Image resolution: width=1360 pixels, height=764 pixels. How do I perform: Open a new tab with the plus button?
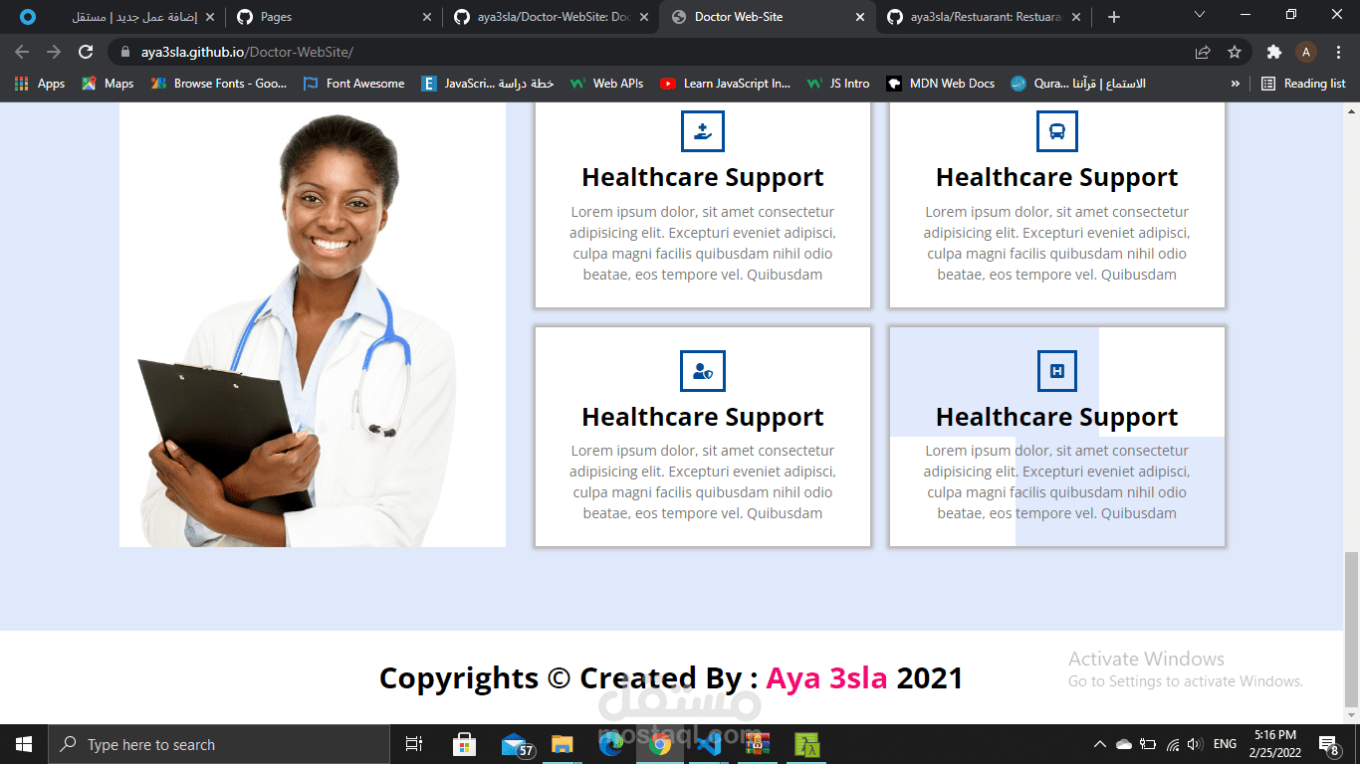(1114, 17)
